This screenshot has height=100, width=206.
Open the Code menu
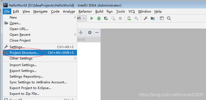point(55,11)
